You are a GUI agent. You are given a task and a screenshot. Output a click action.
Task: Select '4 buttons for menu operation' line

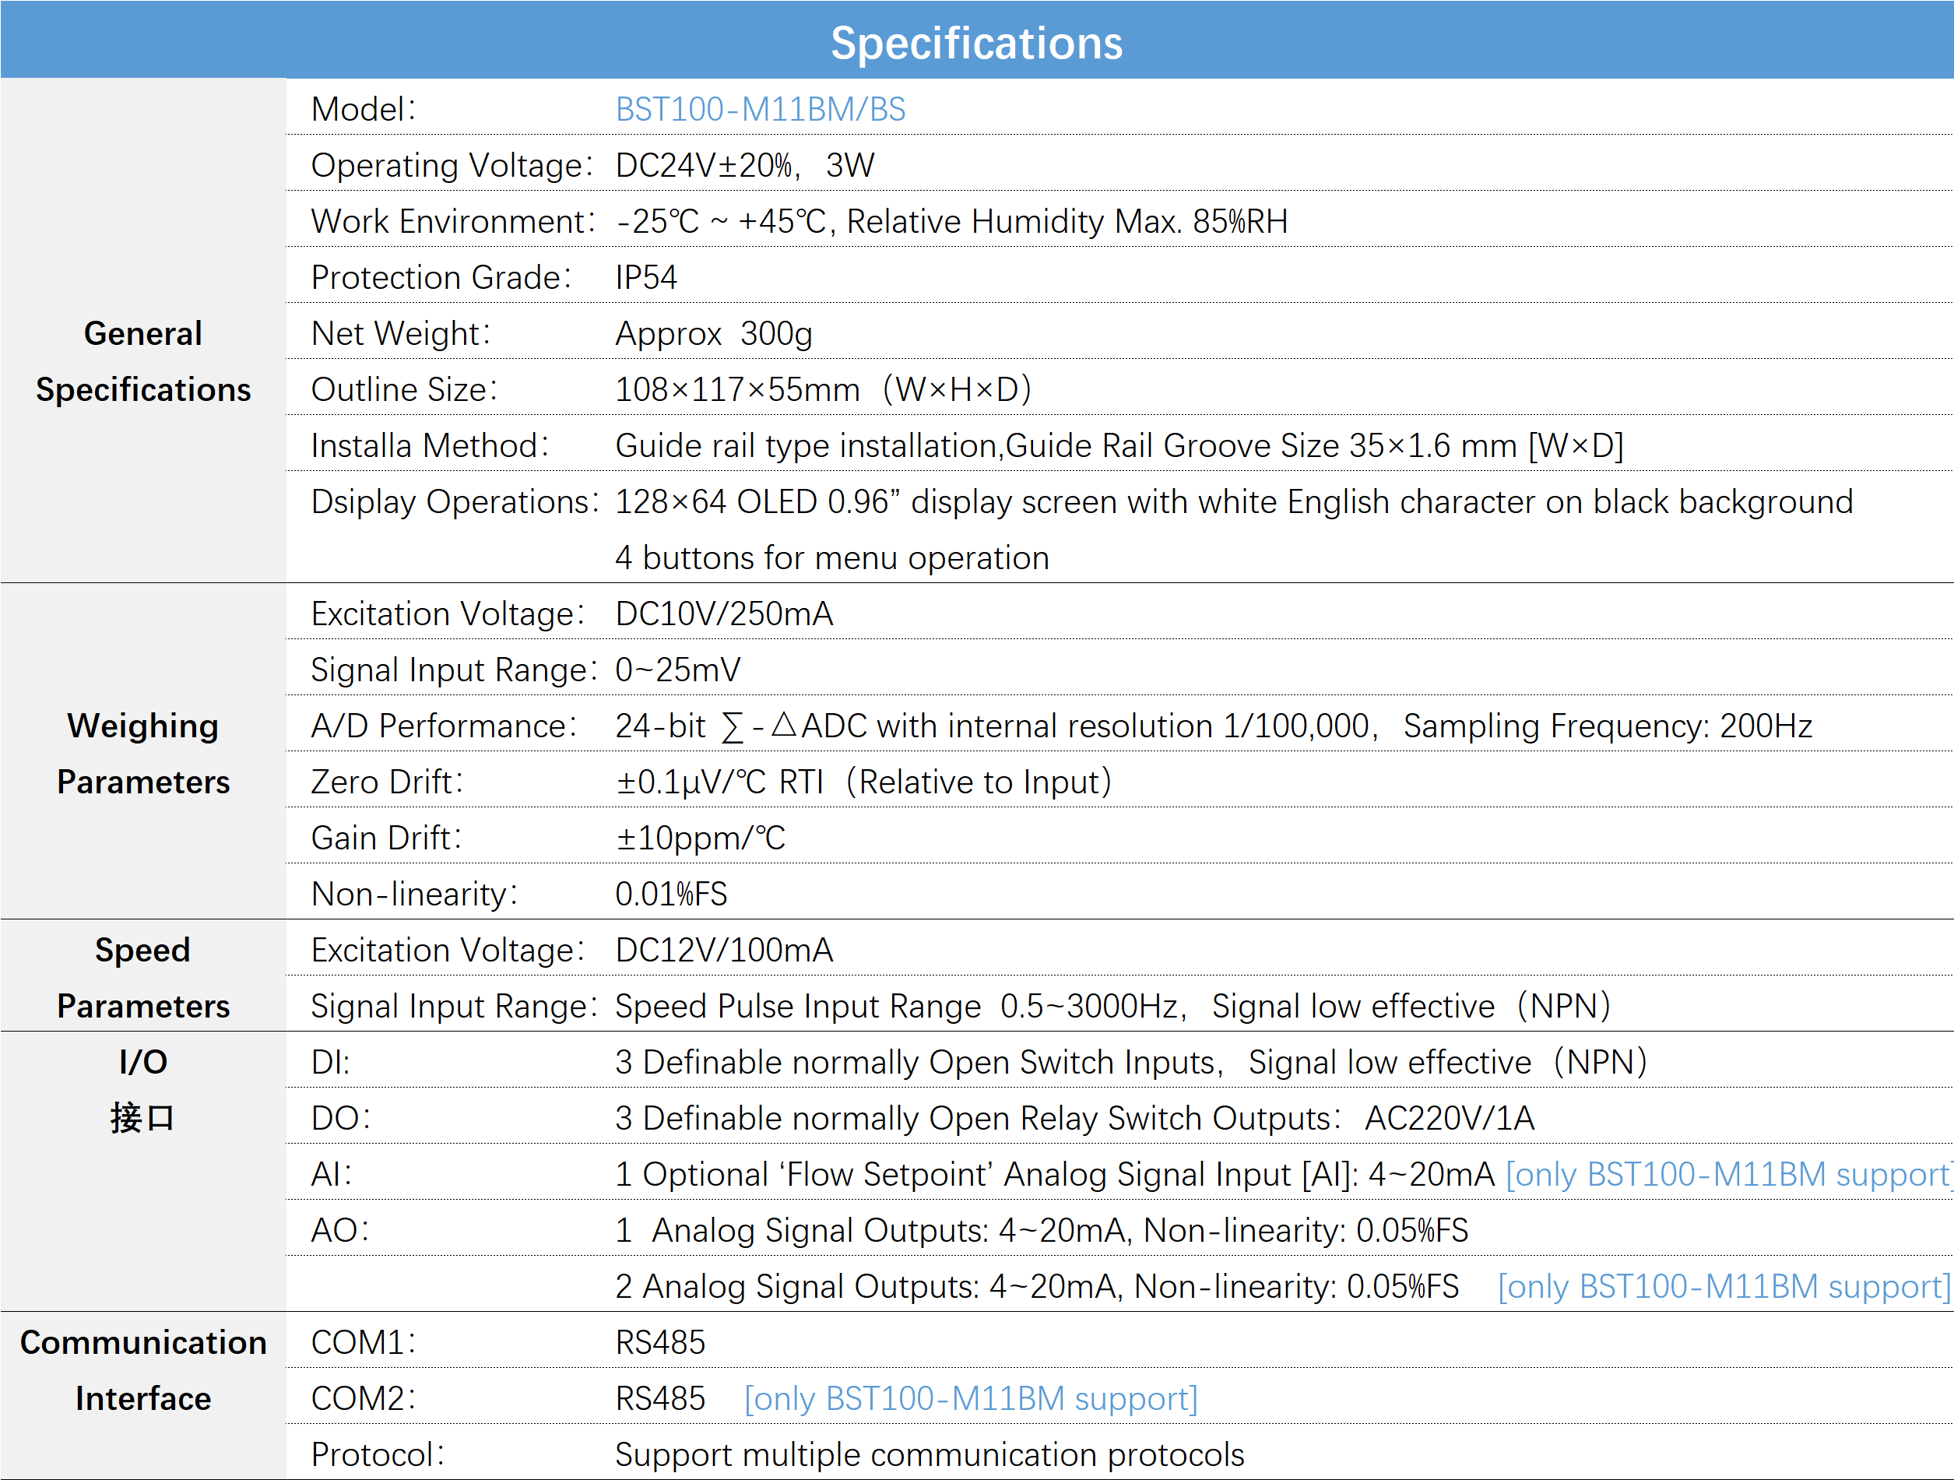pyautogui.click(x=832, y=557)
